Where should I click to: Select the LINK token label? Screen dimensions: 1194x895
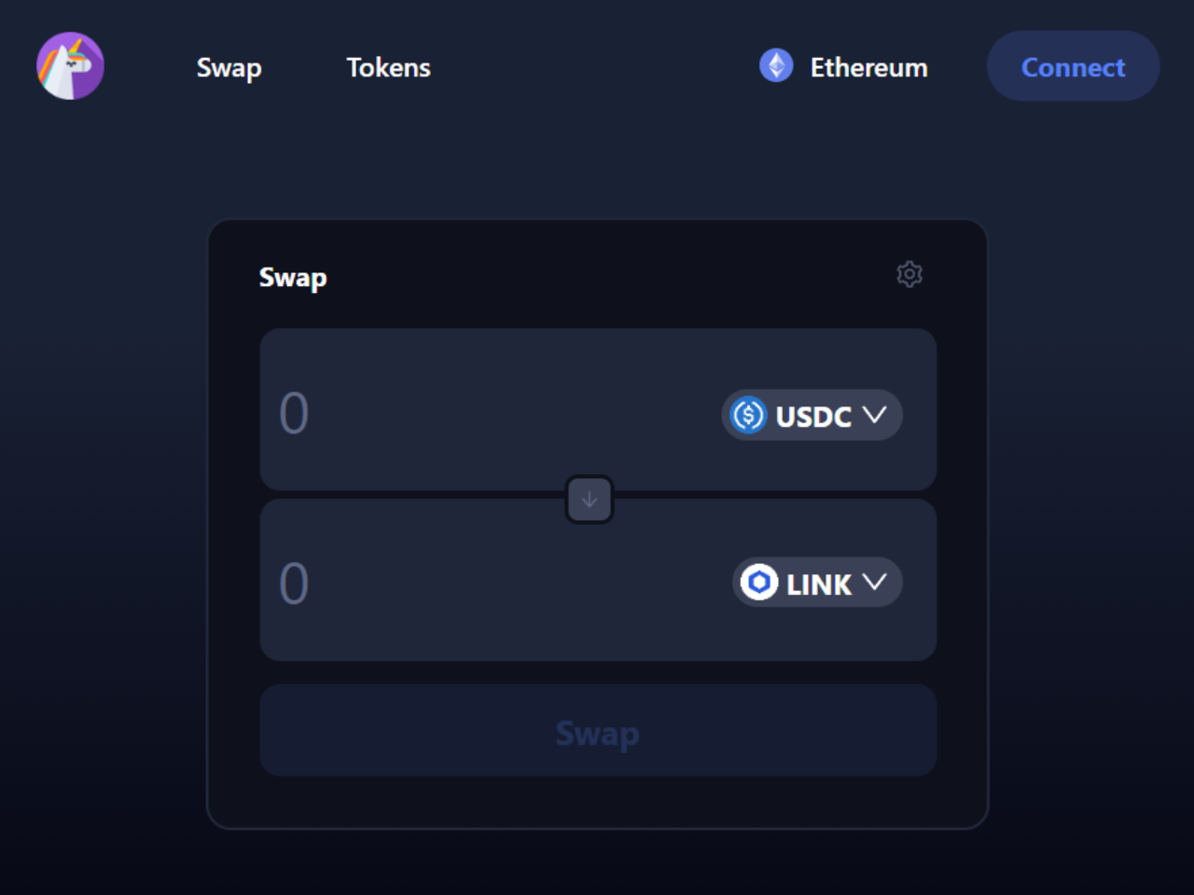click(x=818, y=584)
